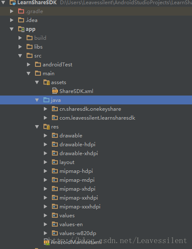Expand the values folder arrow
Viewport: 192px width, 249px height.
[x=45, y=216]
